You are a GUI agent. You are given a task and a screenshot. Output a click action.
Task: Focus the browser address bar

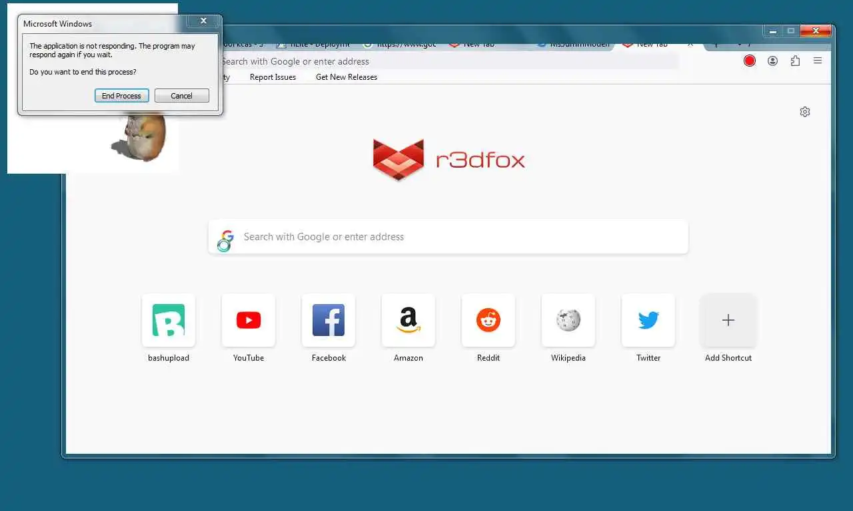tap(449, 61)
